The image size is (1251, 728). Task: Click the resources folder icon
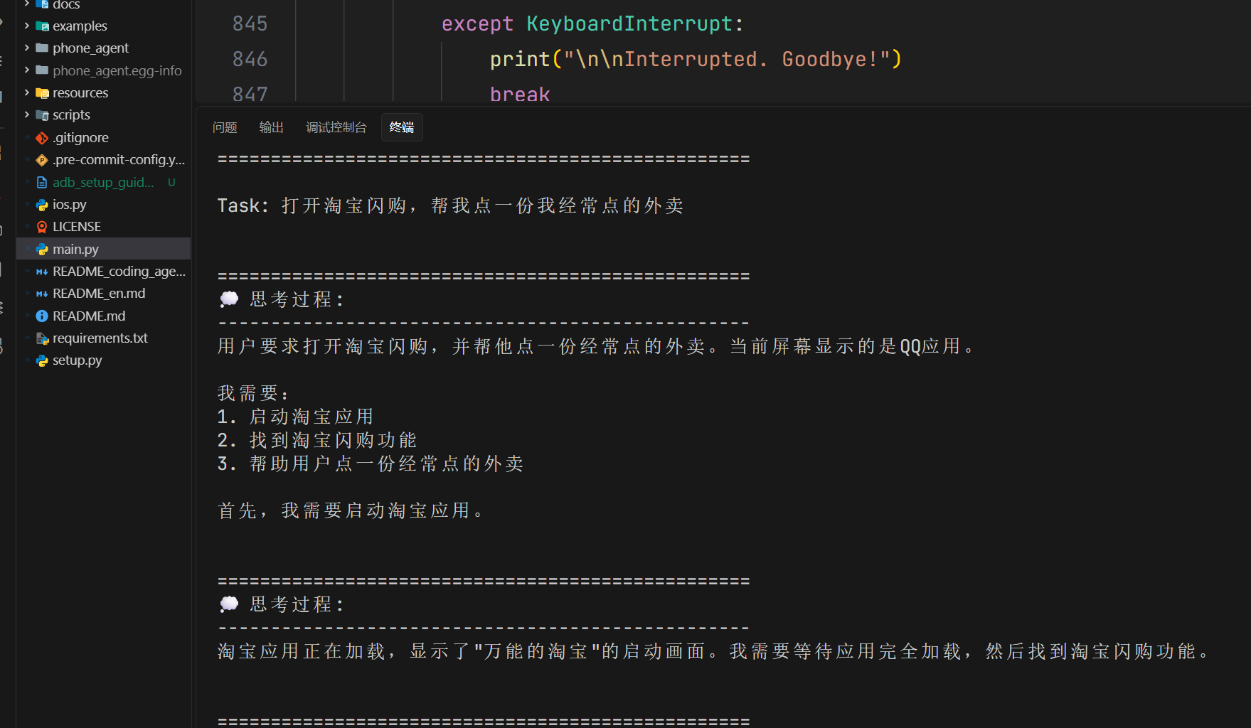click(42, 93)
